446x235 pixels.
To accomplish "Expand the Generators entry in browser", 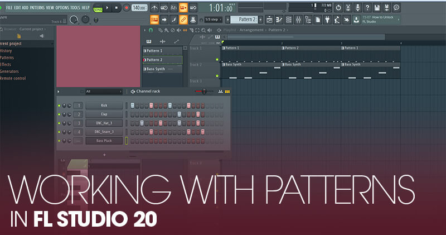I will [9, 71].
